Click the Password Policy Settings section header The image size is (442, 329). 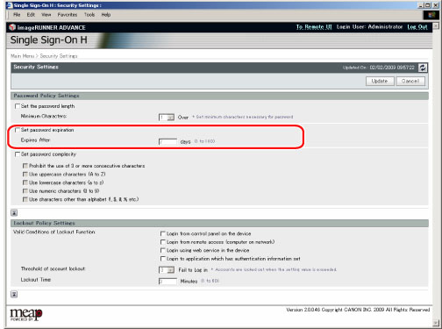[x=219, y=96]
